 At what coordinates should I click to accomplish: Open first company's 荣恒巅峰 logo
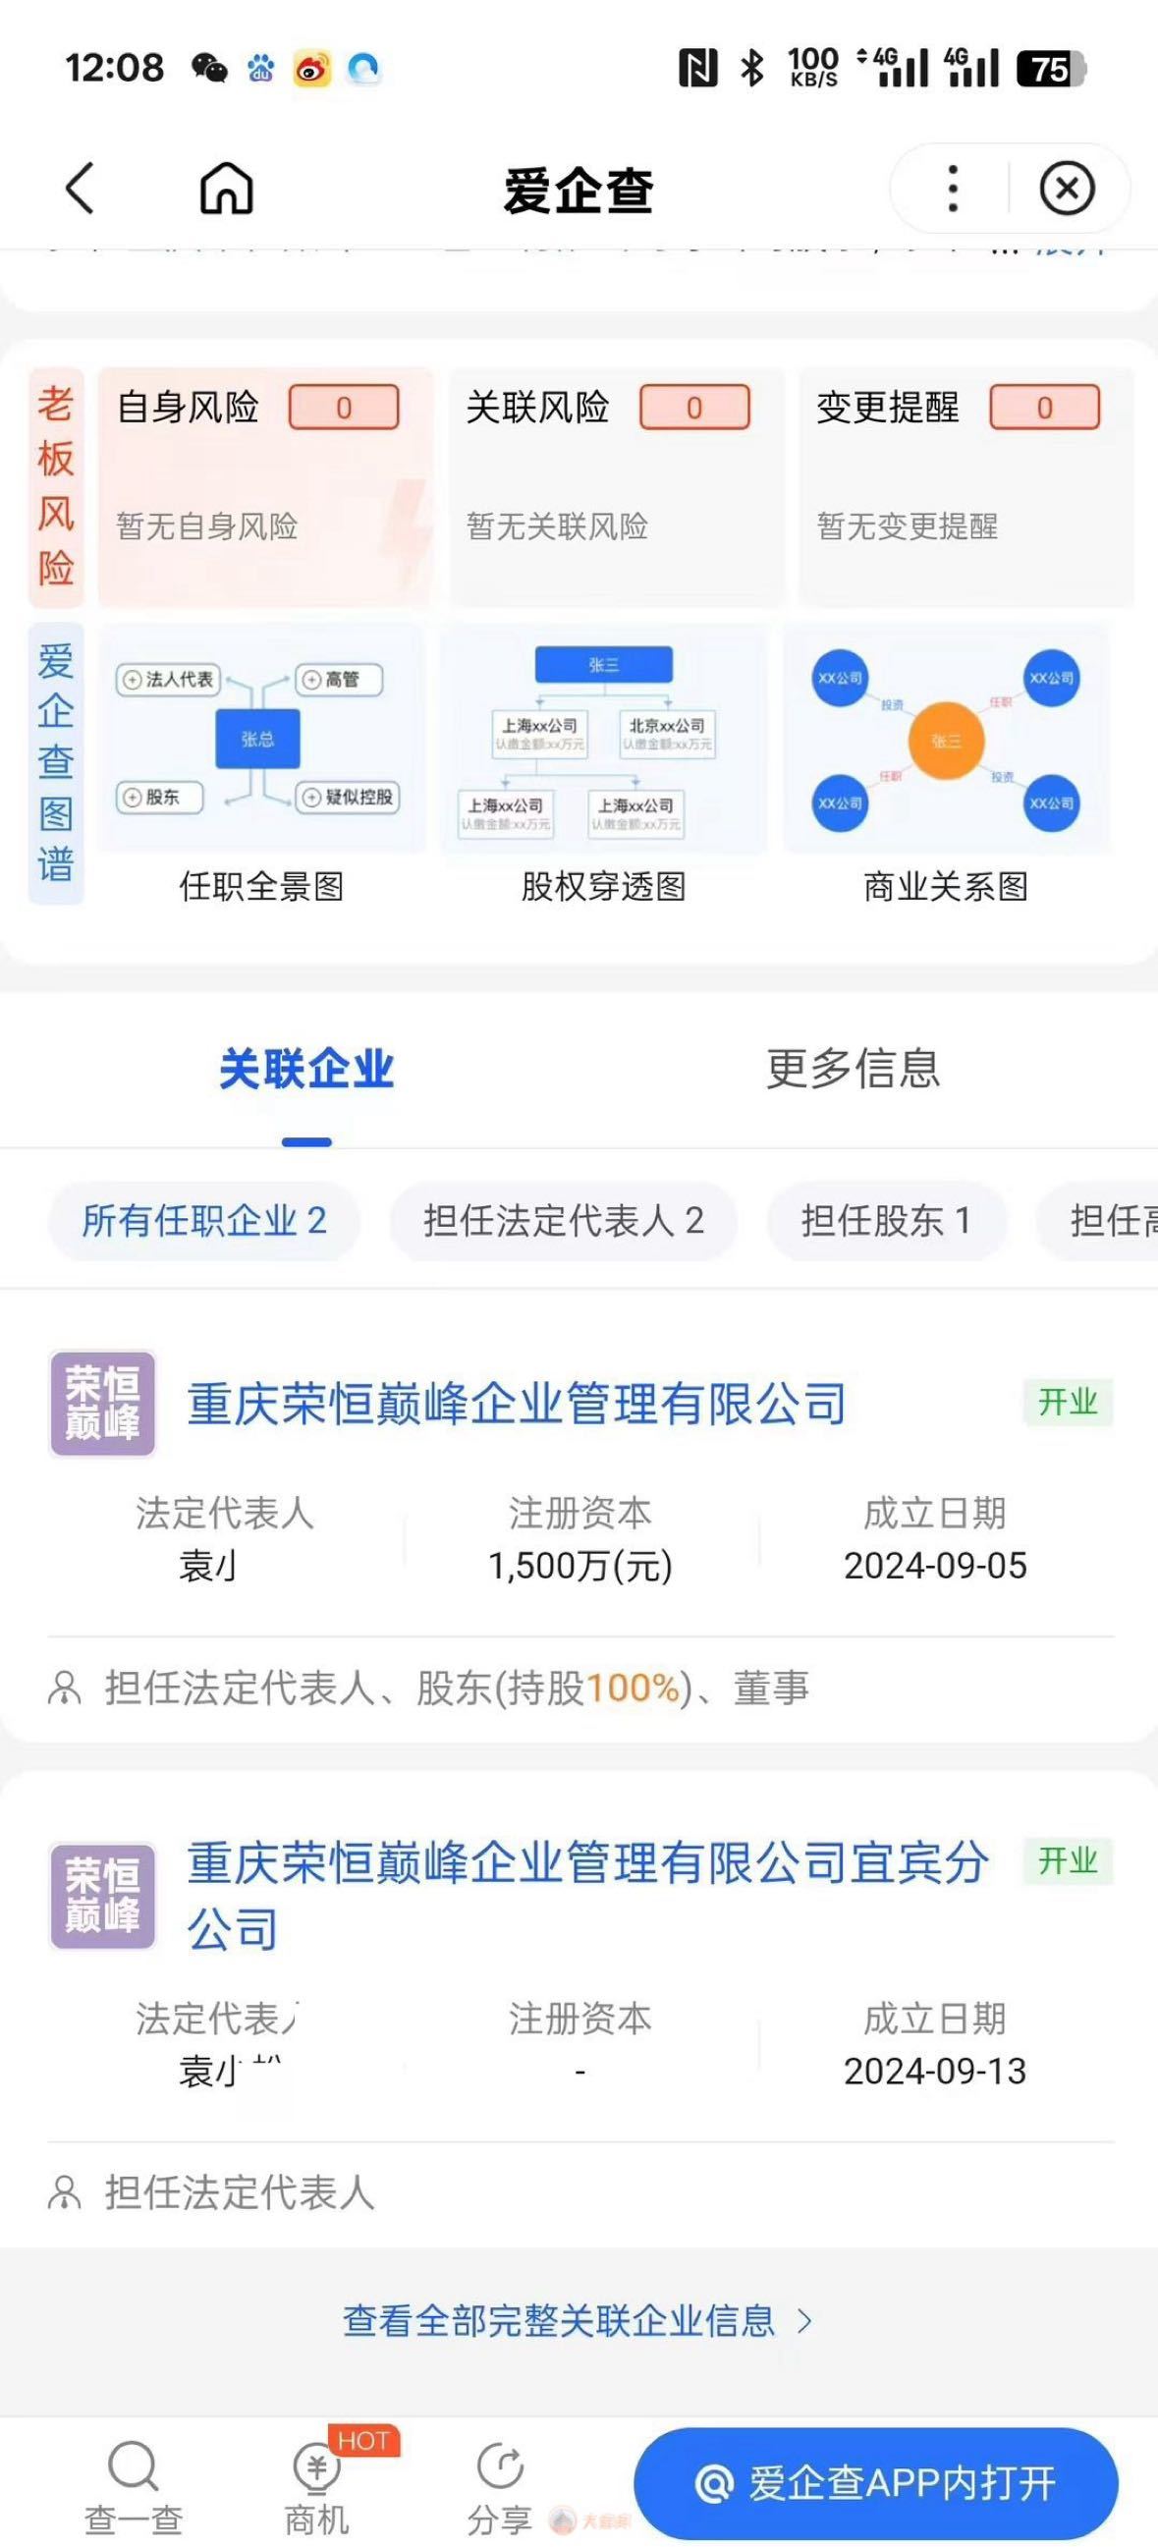103,1403
